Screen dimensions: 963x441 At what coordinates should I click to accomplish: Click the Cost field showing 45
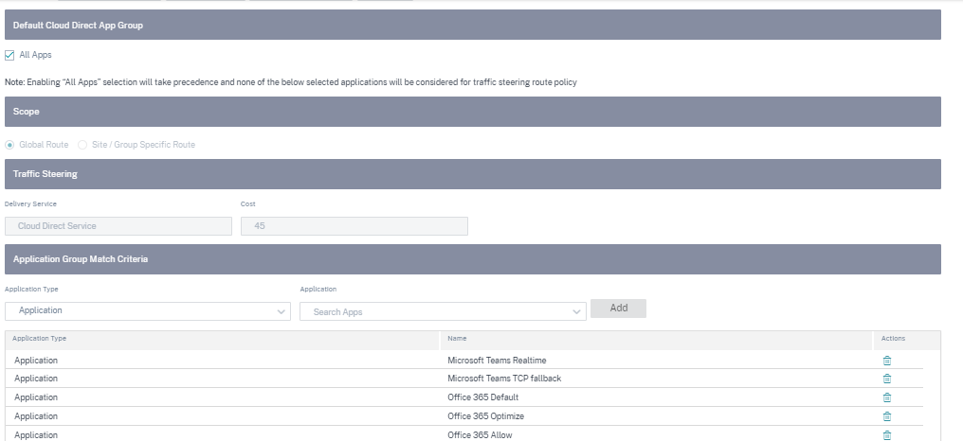pos(354,226)
